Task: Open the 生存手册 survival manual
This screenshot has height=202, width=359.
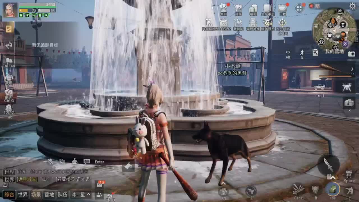Action: (x=268, y=10)
